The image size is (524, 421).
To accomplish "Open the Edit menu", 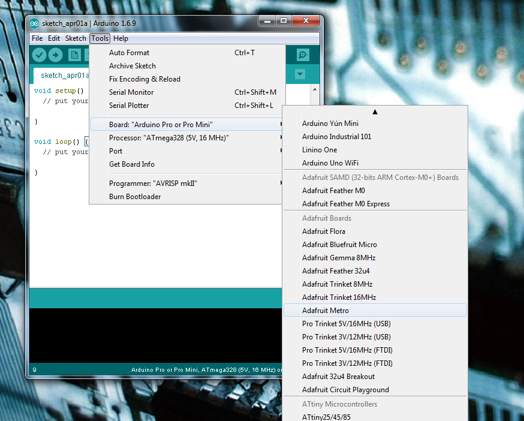I will [x=54, y=38].
